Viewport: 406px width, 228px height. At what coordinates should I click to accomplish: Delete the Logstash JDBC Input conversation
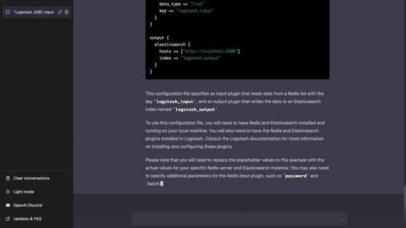pyautogui.click(x=67, y=12)
